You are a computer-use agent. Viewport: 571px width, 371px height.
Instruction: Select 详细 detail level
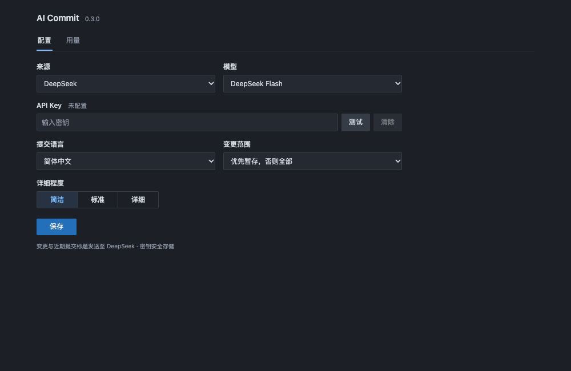(x=138, y=200)
